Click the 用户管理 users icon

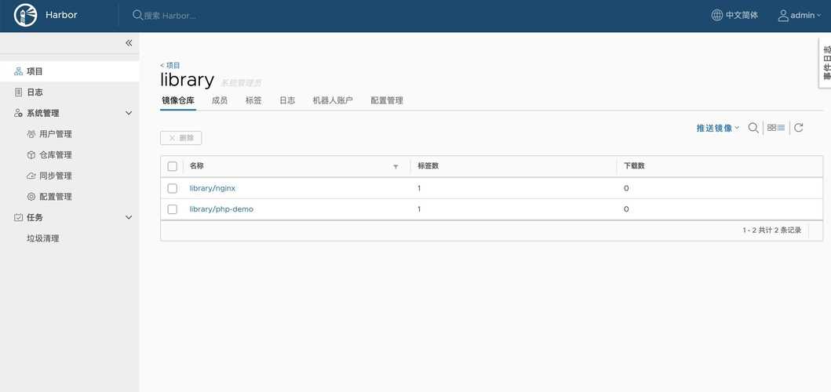(31, 134)
